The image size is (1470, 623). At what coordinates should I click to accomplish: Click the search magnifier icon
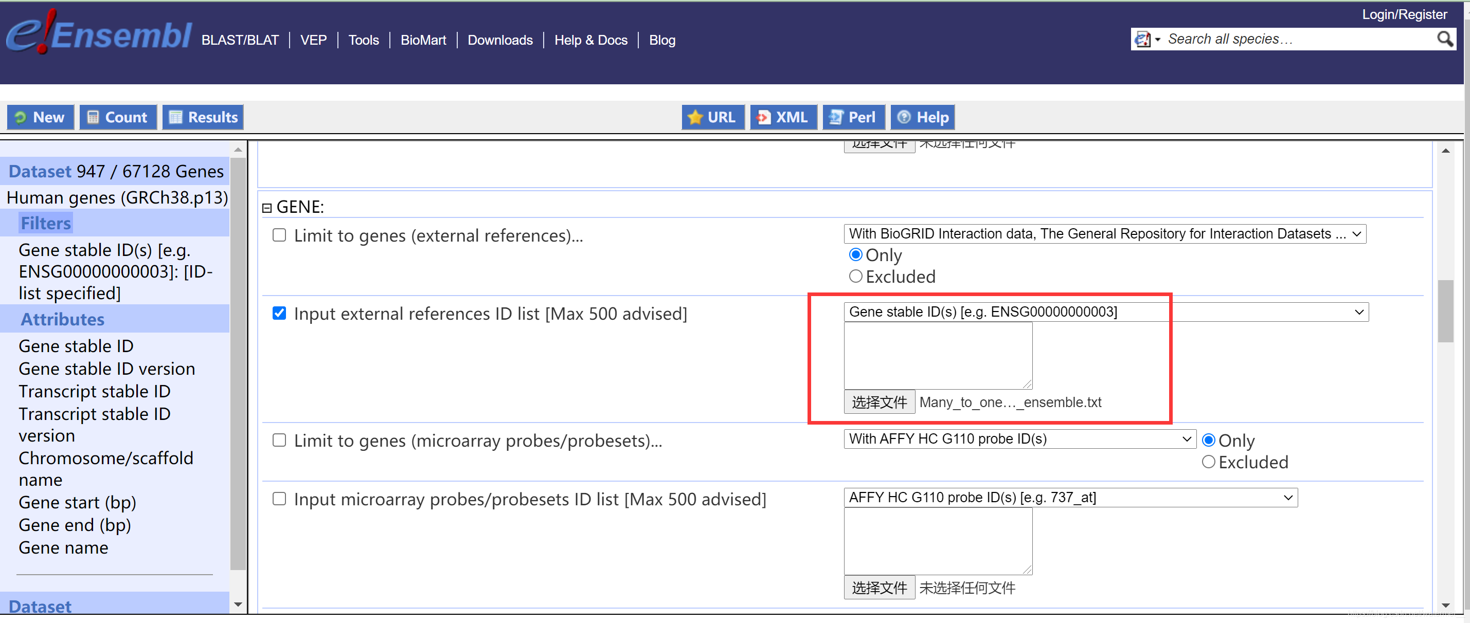click(1444, 40)
